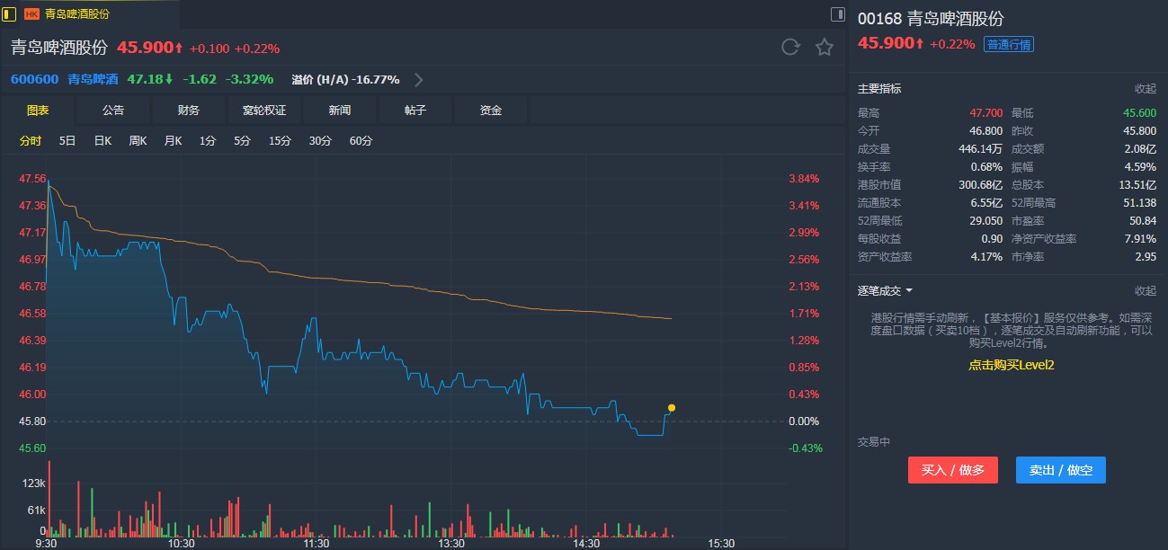Expand A-share info with the chevron arrow
This screenshot has width=1168, height=550.
pyautogui.click(x=419, y=79)
